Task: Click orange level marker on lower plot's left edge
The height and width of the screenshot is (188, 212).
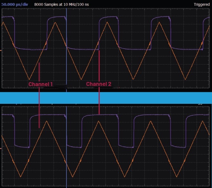Action: click(1, 148)
